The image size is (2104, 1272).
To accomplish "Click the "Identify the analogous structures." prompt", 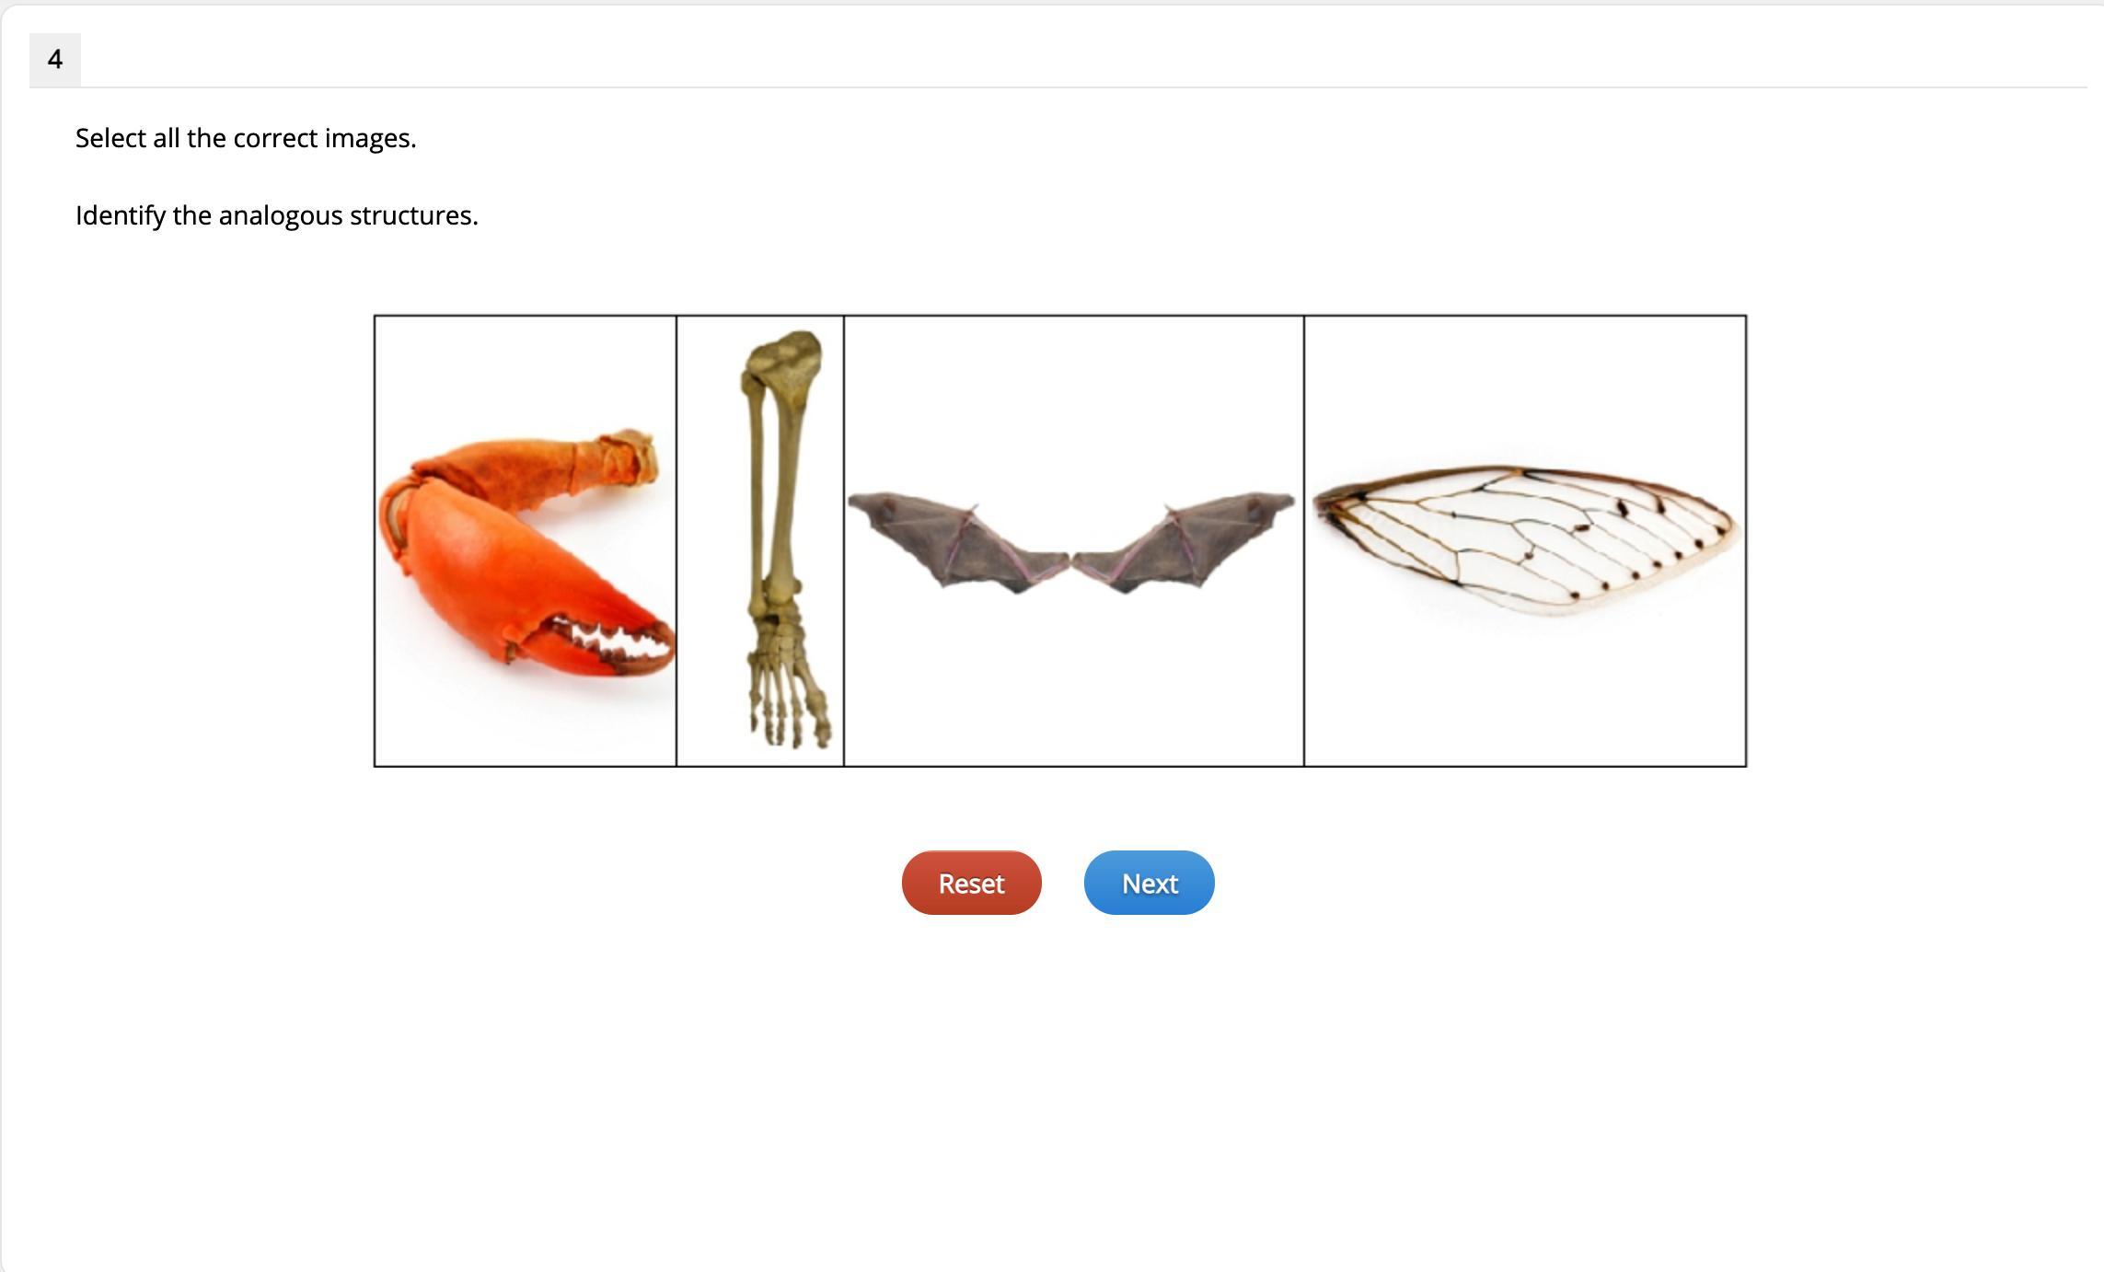I will [277, 215].
